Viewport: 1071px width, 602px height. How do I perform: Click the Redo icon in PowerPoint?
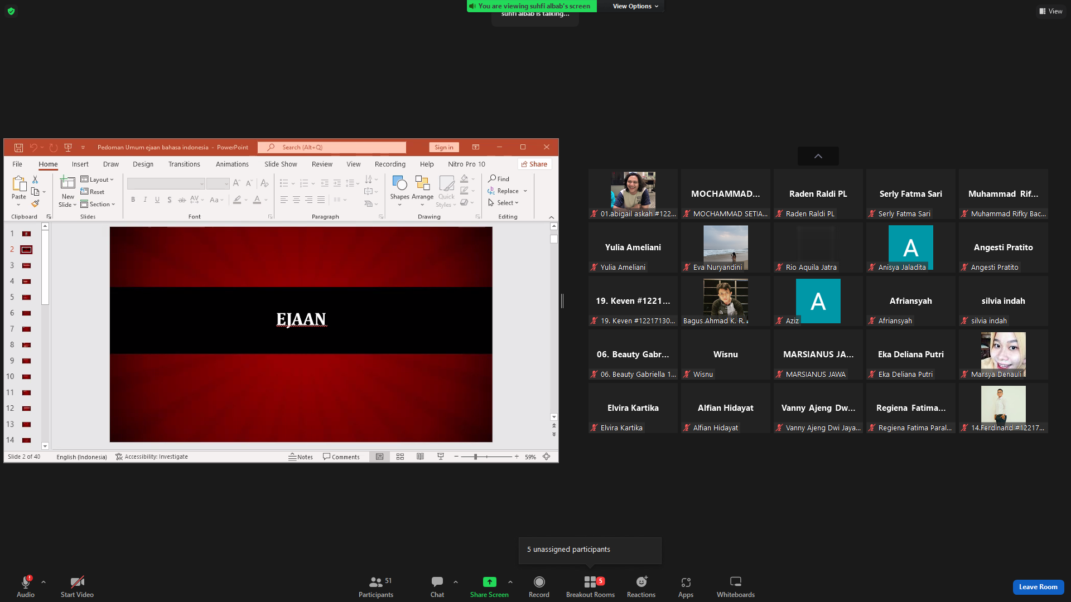tap(54, 148)
